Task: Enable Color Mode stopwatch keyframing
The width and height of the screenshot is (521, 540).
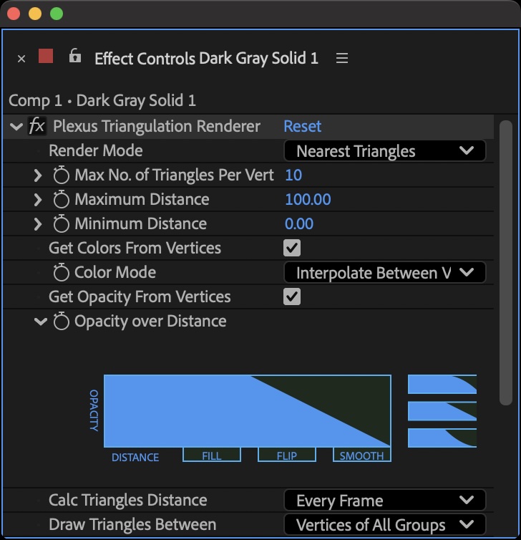Action: point(62,273)
